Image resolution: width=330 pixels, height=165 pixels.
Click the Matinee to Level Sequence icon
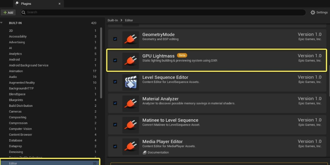tap(131, 125)
